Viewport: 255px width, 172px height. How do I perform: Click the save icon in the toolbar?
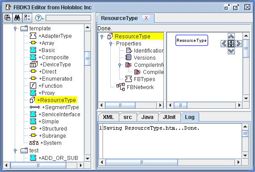click(x=8, y=18)
